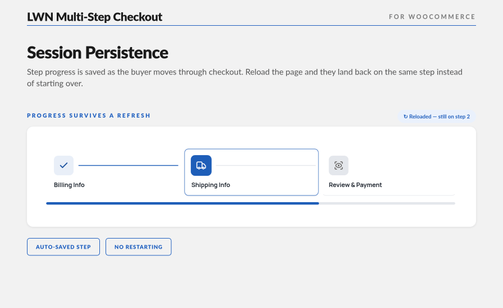Viewport: 503px width, 308px height.
Task: Click the NO RESTARTING button
Action: click(138, 247)
